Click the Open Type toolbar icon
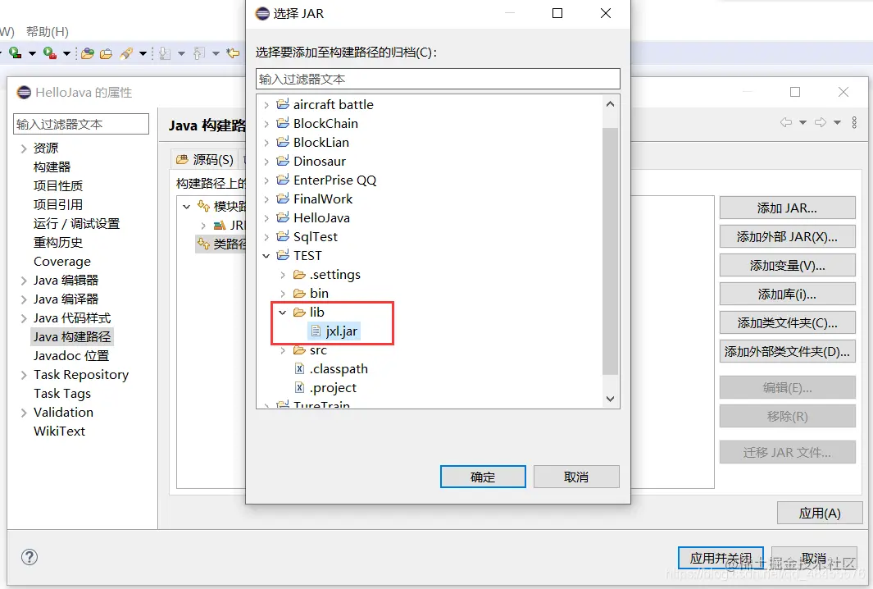The width and height of the screenshot is (873, 589). tap(88, 53)
